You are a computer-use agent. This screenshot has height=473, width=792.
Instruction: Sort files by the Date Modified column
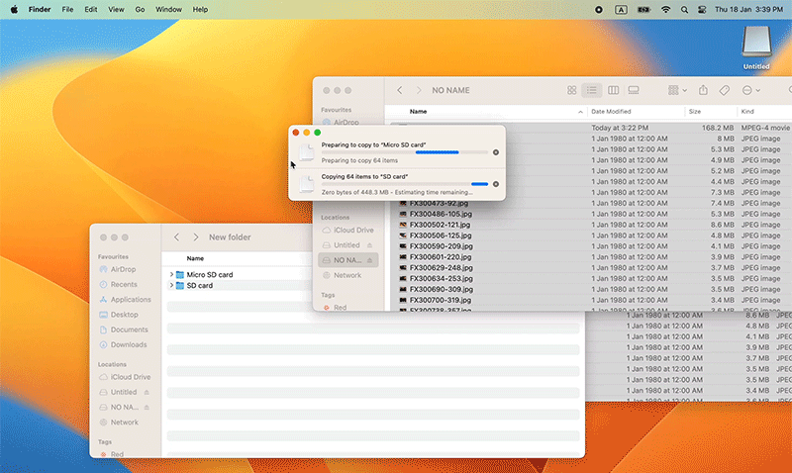coord(611,112)
